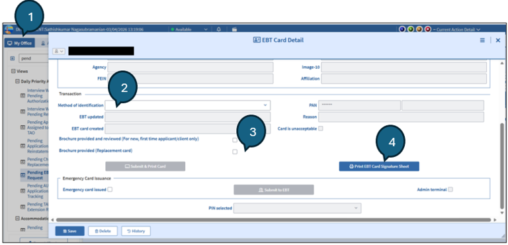Click the vertical scrollbar thumb in the dialog
Screen dimensions: 508x245
tap(502, 166)
